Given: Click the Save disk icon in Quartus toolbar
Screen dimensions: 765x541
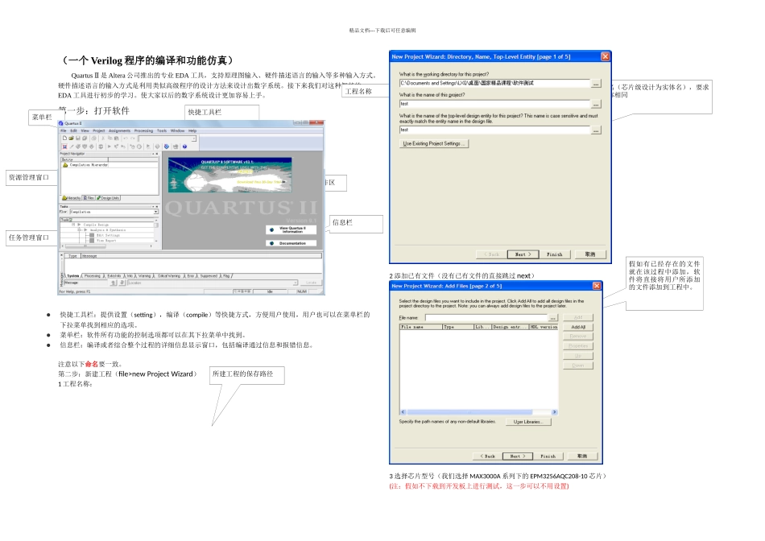Looking at the screenshot, I should pyautogui.click(x=78, y=138).
